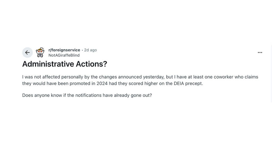Click the Snoo avatar next to r/foreignservice
Image resolution: width=272 pixels, height=141 pixels.
[40, 52]
